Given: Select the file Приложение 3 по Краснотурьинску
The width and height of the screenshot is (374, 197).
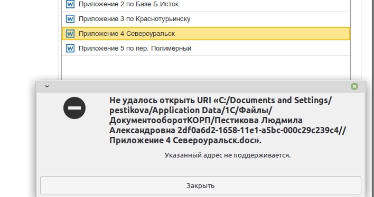Looking at the screenshot, I should tap(206, 19).
